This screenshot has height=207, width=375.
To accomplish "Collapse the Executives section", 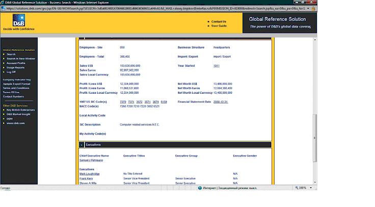I will pyautogui.click(x=82, y=145).
